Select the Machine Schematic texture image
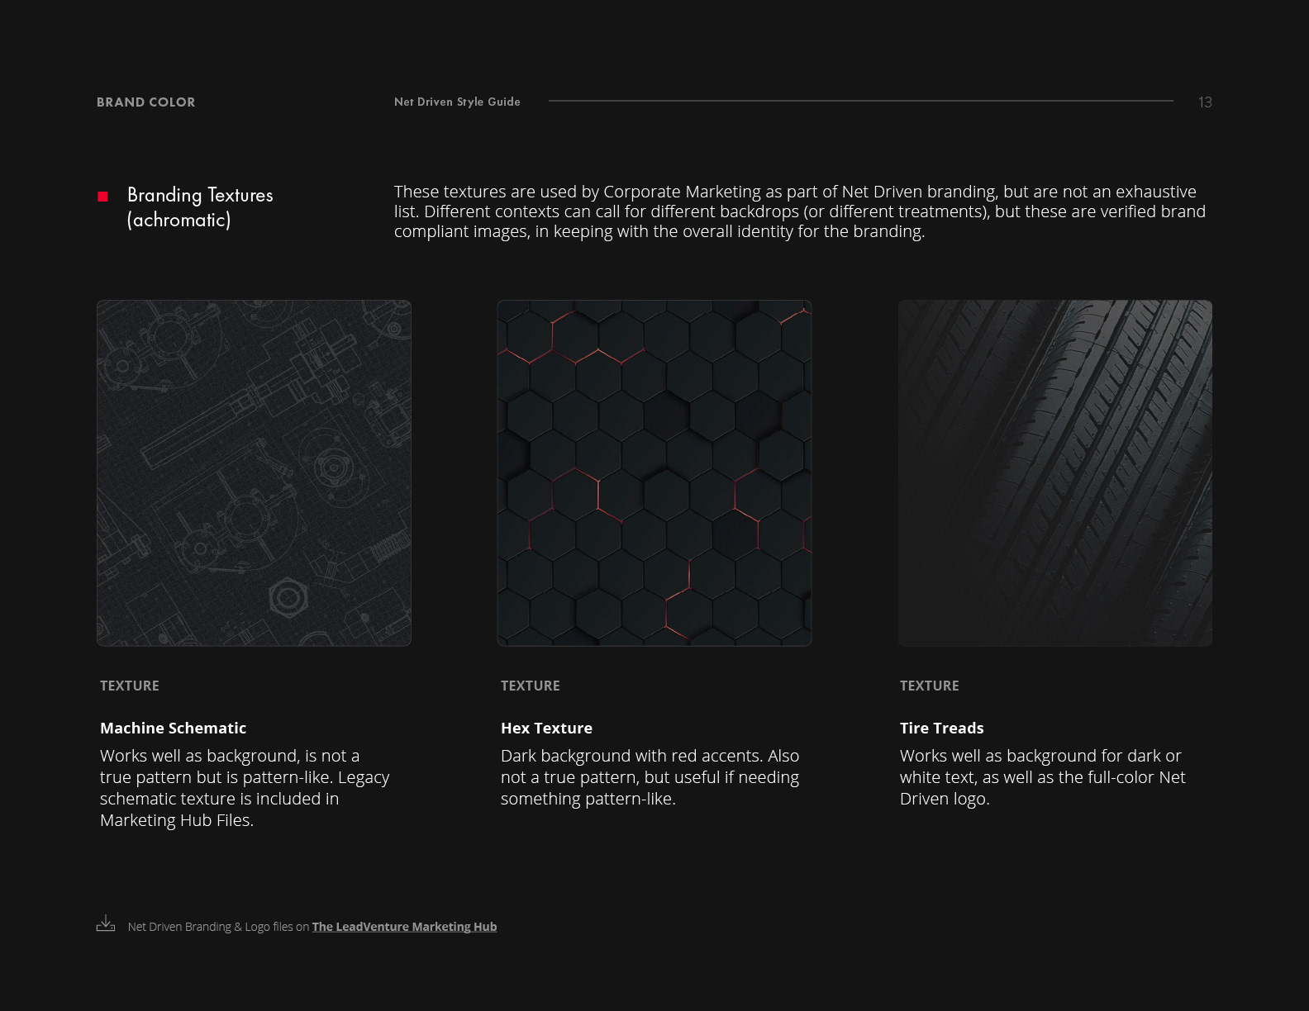The image size is (1309, 1011). tap(254, 473)
